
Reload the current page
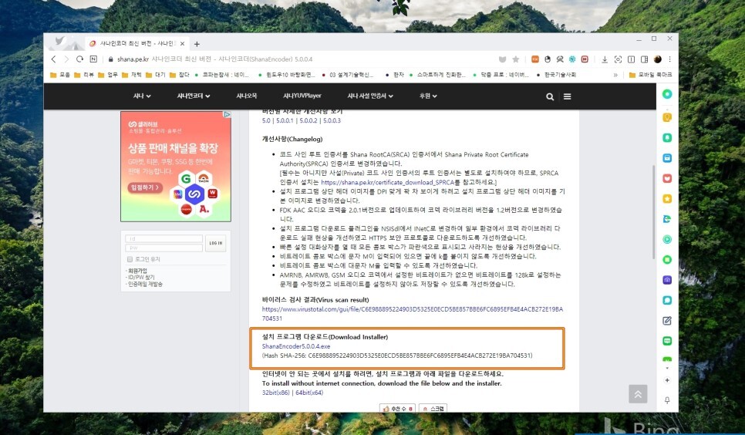[80, 59]
